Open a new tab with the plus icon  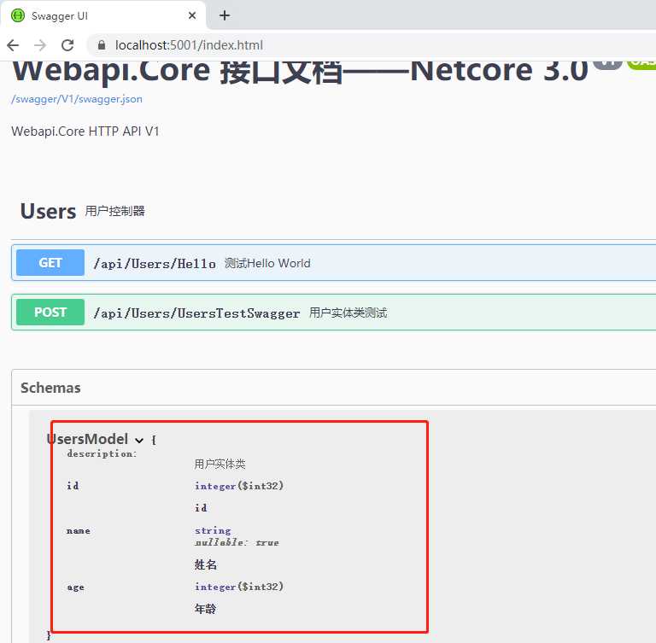point(225,15)
